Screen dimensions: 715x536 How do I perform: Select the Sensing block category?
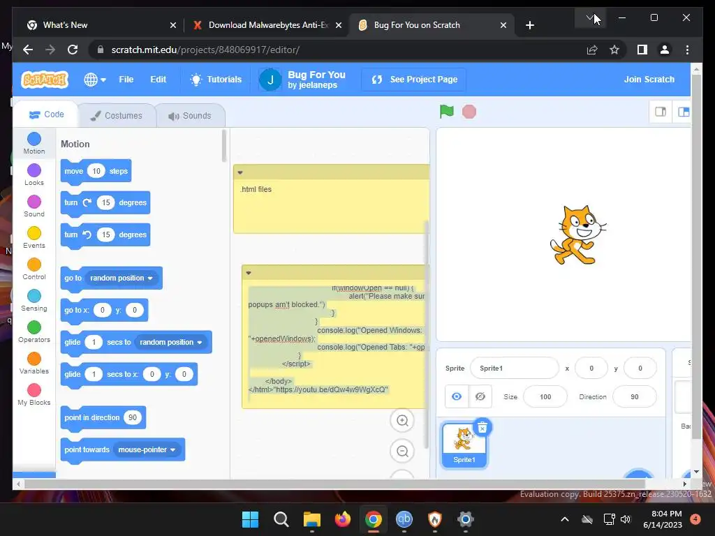click(34, 301)
